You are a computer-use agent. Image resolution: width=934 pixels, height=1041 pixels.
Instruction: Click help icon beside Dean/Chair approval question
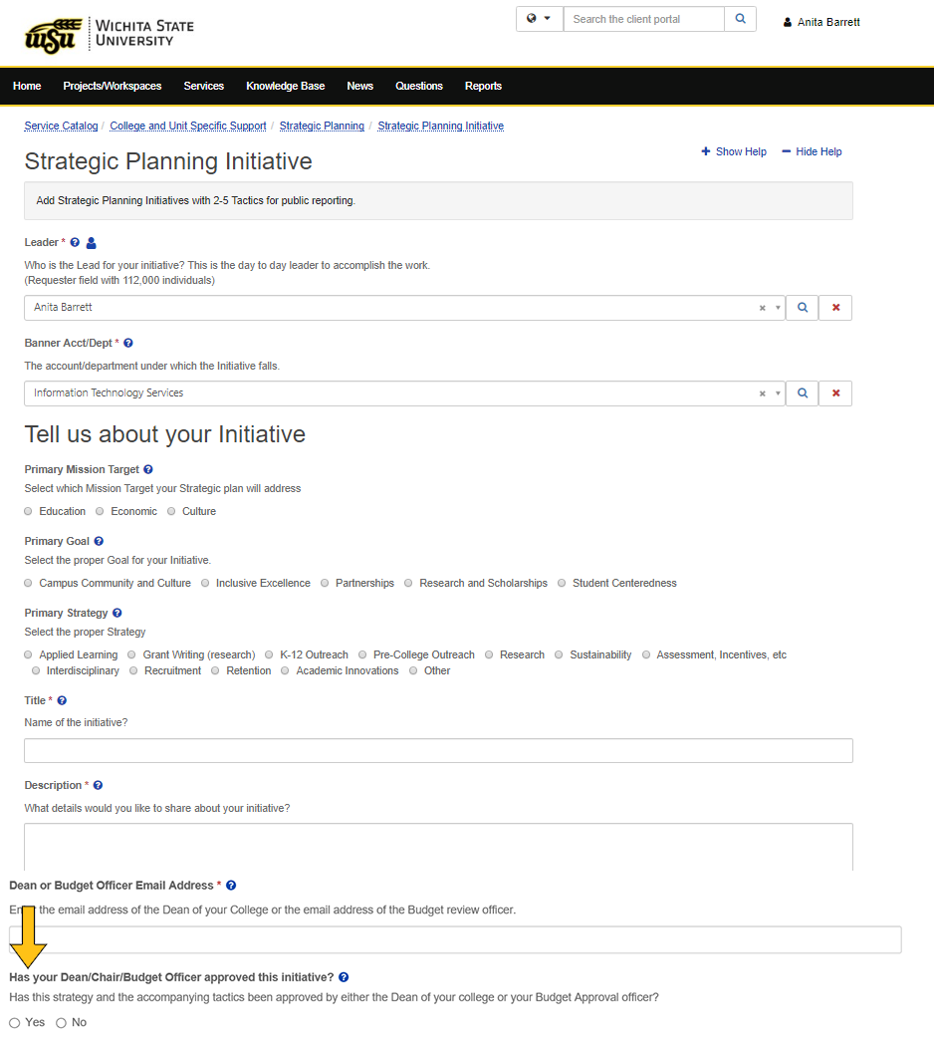point(344,977)
